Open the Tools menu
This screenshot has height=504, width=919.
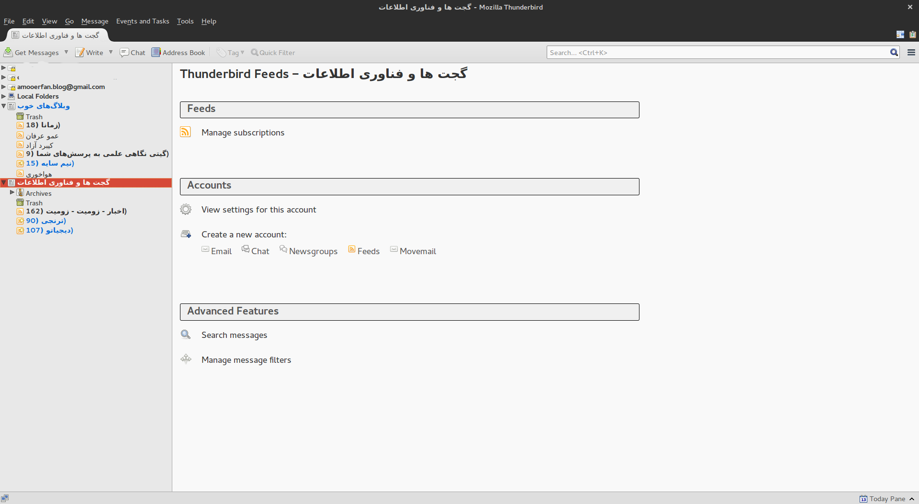coord(185,21)
